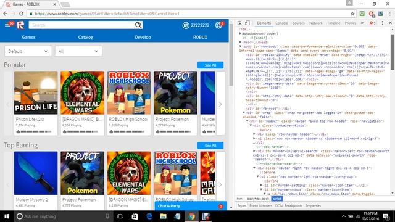Open the All genre filter dropdown
This screenshot has height=222, width=395.
tap(78, 51)
